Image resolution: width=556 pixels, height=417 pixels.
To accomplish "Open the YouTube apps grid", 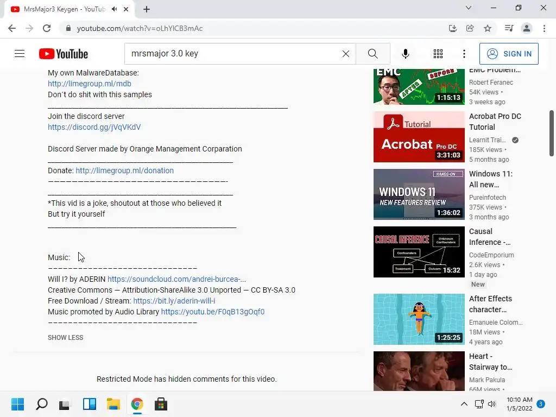I will (x=438, y=54).
